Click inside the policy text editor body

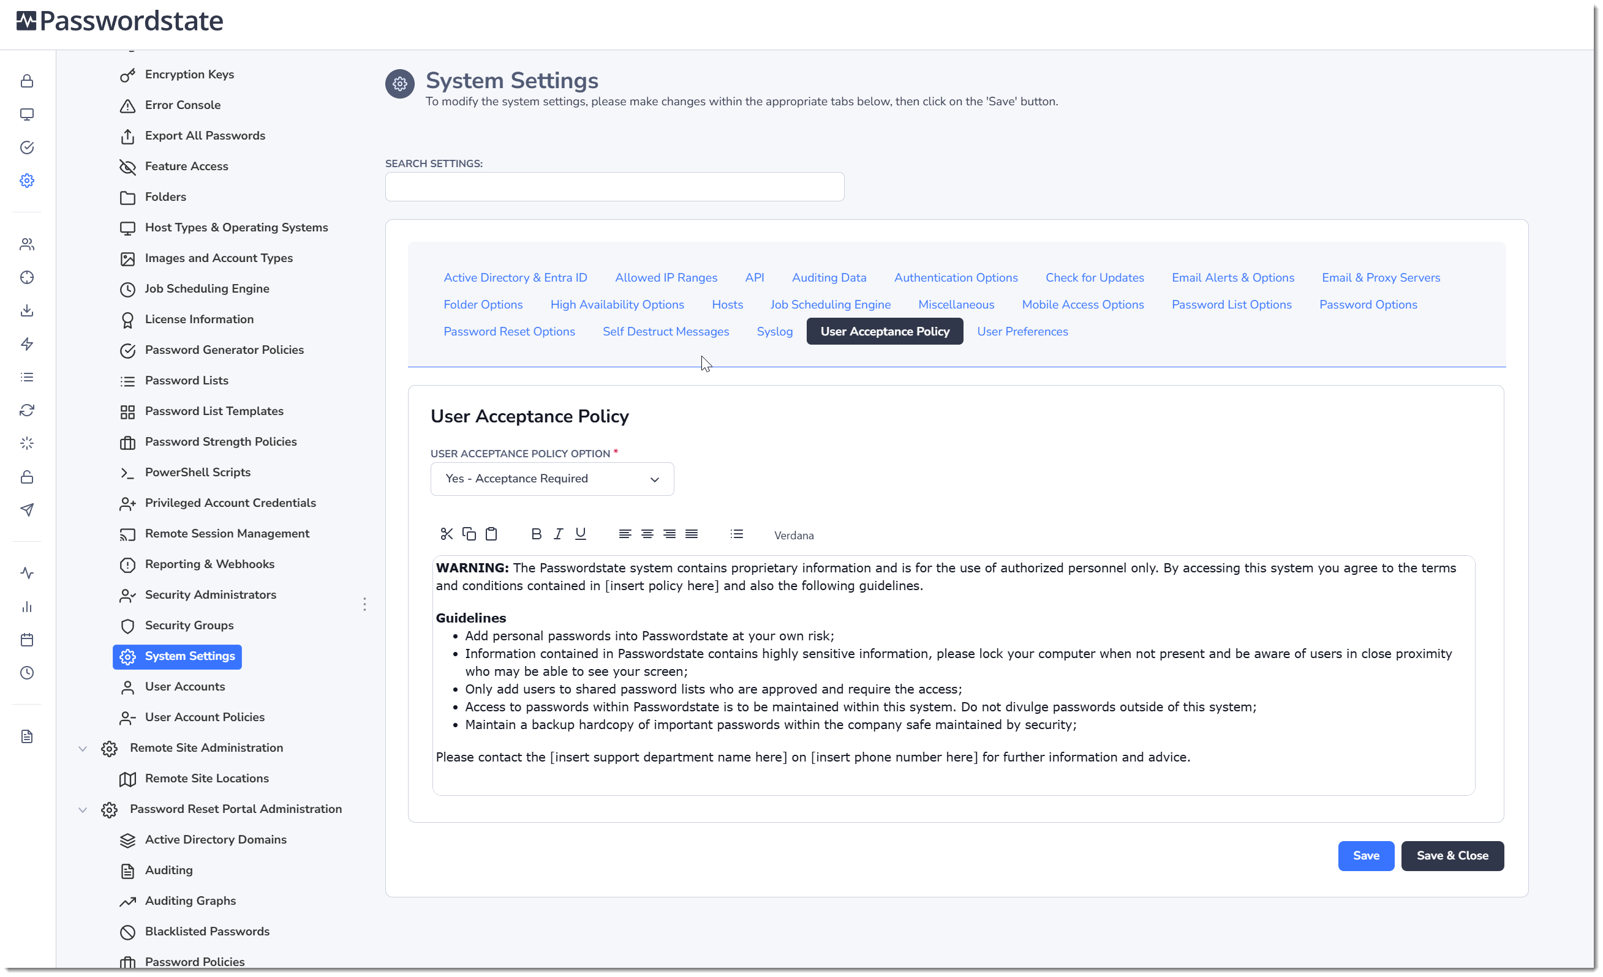click(x=953, y=675)
